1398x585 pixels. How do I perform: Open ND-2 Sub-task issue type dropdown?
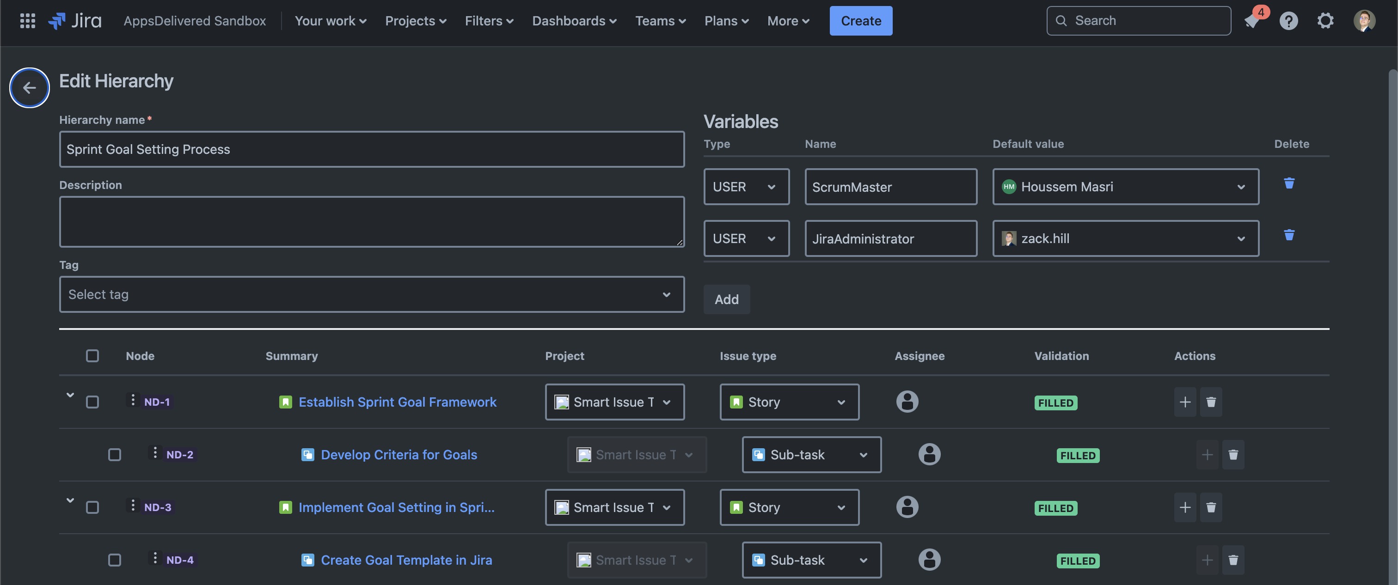click(811, 455)
